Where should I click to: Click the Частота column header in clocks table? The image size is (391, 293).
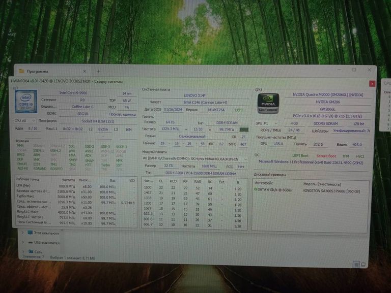coord(68,180)
